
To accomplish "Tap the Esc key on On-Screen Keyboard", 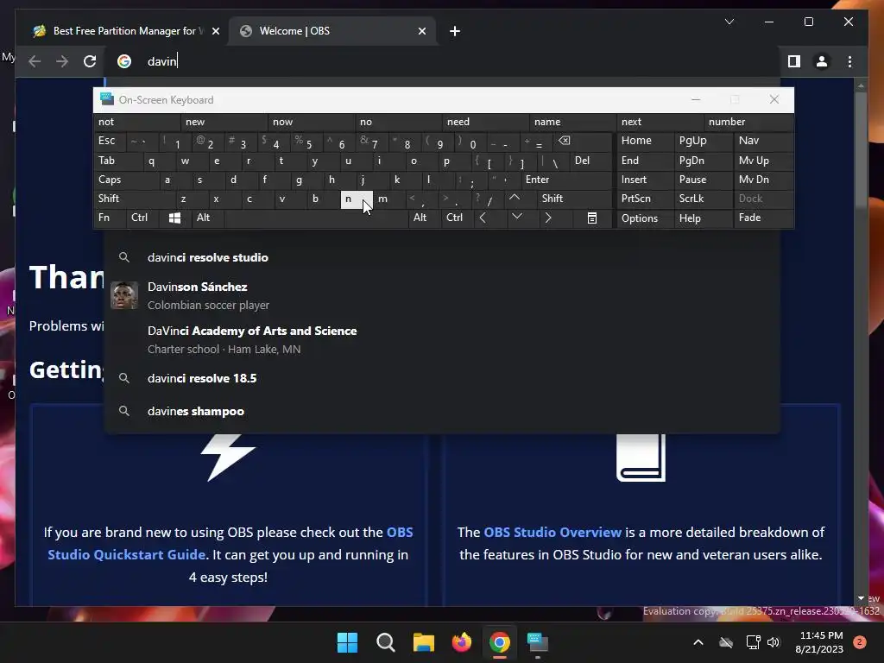I will pos(110,141).
